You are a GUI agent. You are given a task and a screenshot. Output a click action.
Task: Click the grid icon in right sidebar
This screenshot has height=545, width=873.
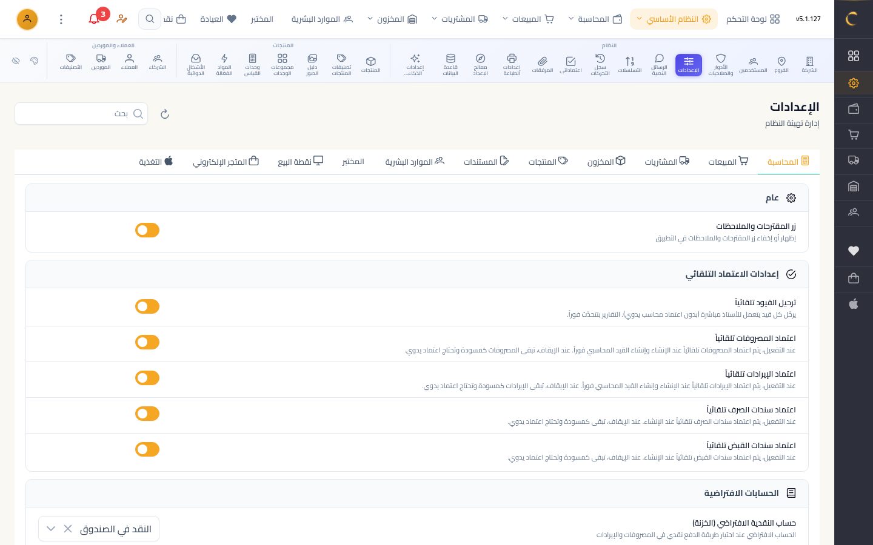coord(854,56)
